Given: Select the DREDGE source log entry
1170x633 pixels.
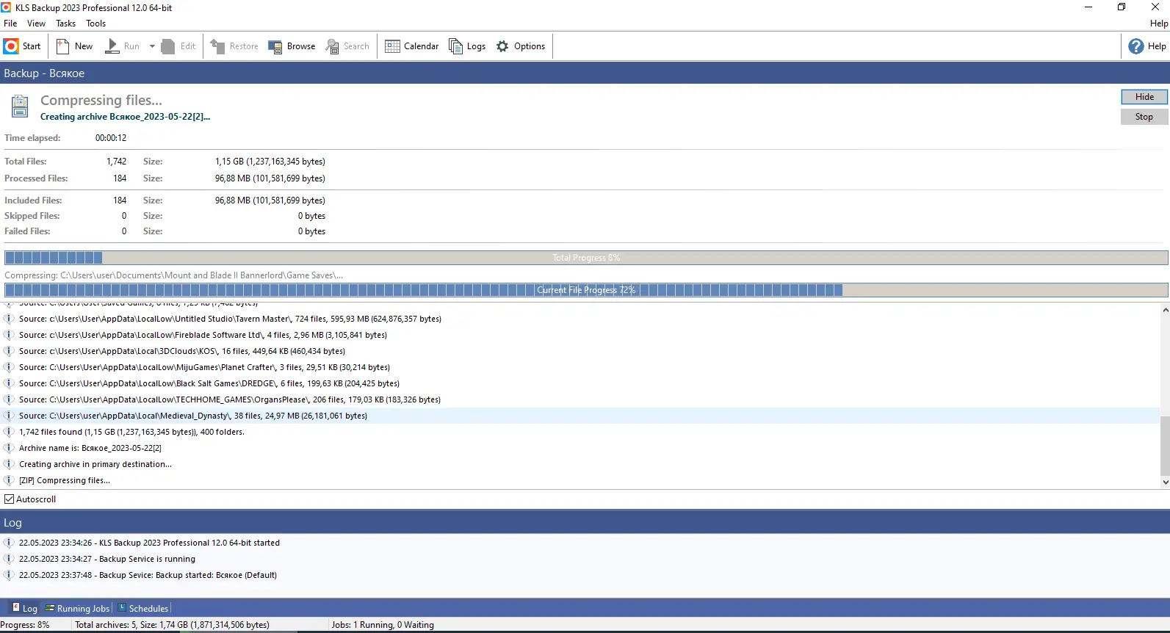Looking at the screenshot, I should point(580,383).
